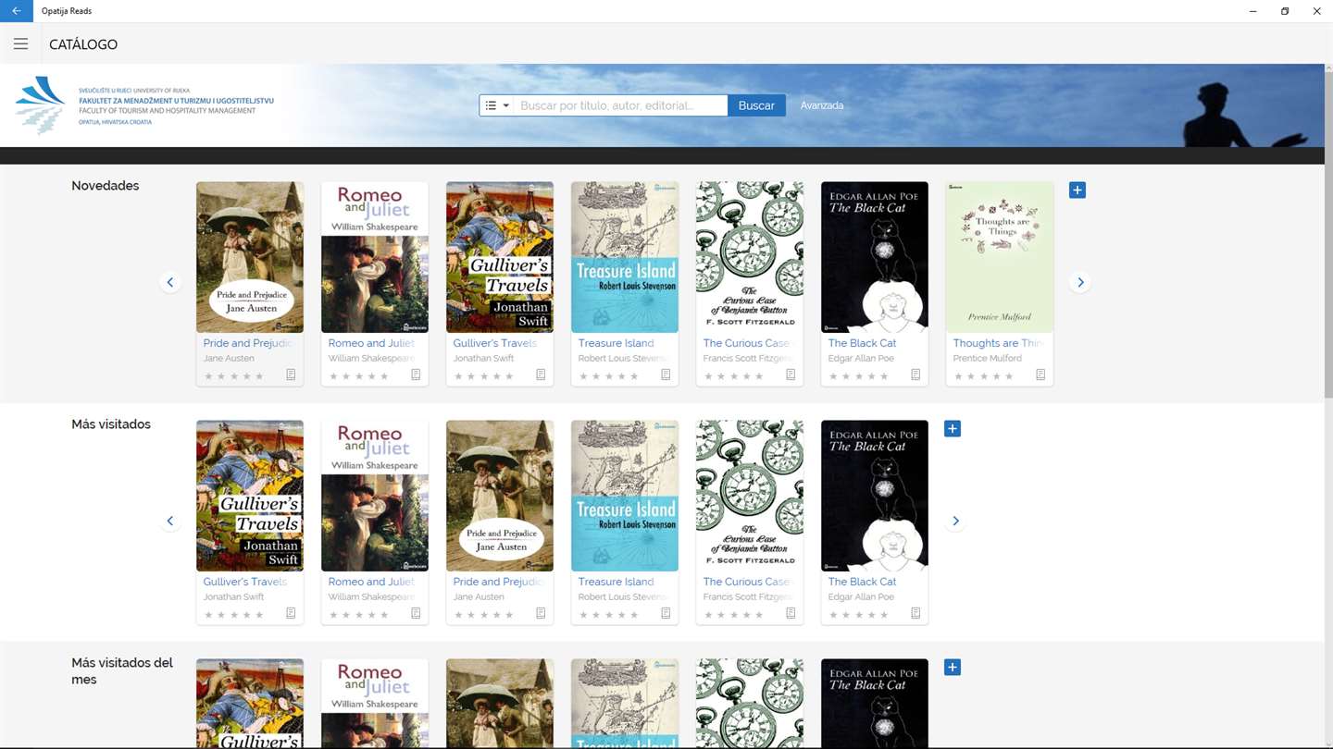Click the Novedades section heading
The height and width of the screenshot is (749, 1333).
pos(106,186)
